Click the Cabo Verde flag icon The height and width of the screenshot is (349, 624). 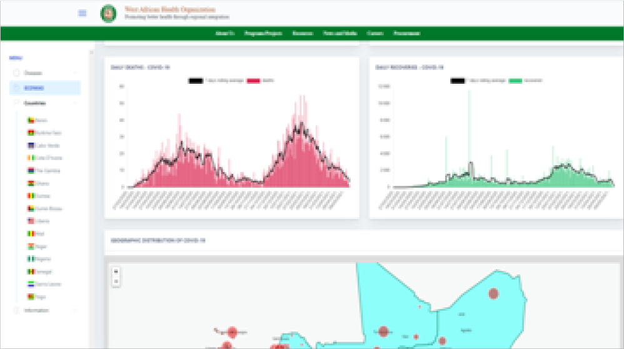[x=31, y=145]
